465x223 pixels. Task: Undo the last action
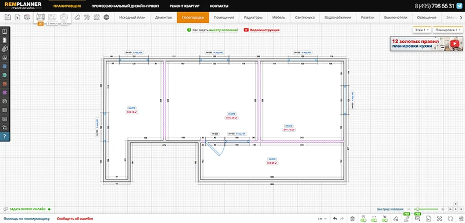click(335, 218)
